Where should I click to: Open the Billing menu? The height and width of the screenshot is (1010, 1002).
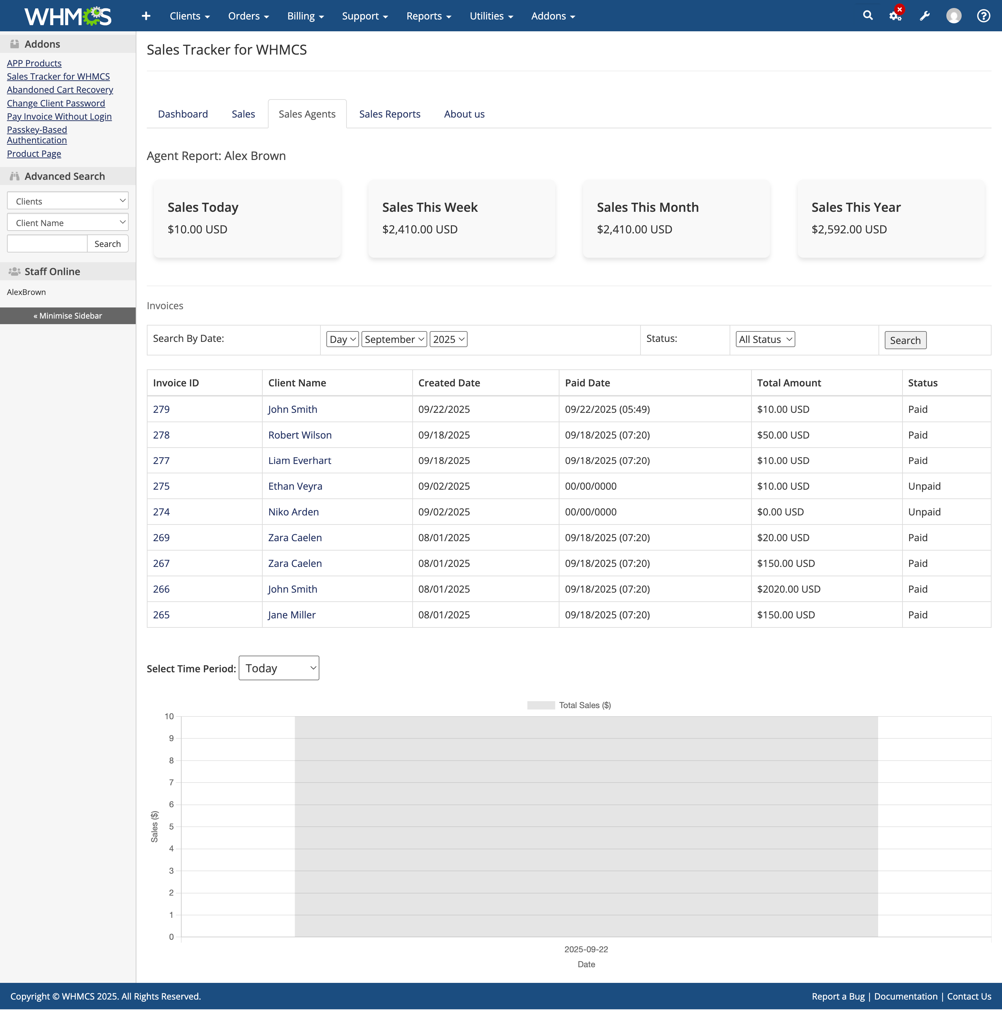tap(305, 16)
